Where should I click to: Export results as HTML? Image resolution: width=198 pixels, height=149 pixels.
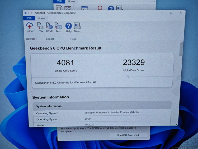[x=49, y=26]
